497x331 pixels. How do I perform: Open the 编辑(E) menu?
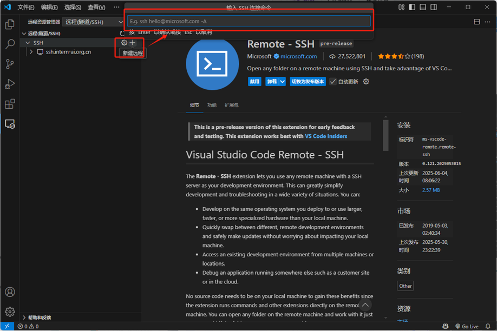click(x=49, y=7)
